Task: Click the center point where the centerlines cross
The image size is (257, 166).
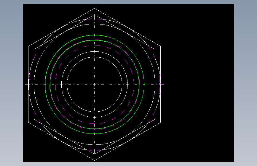Action: [x=94, y=84]
